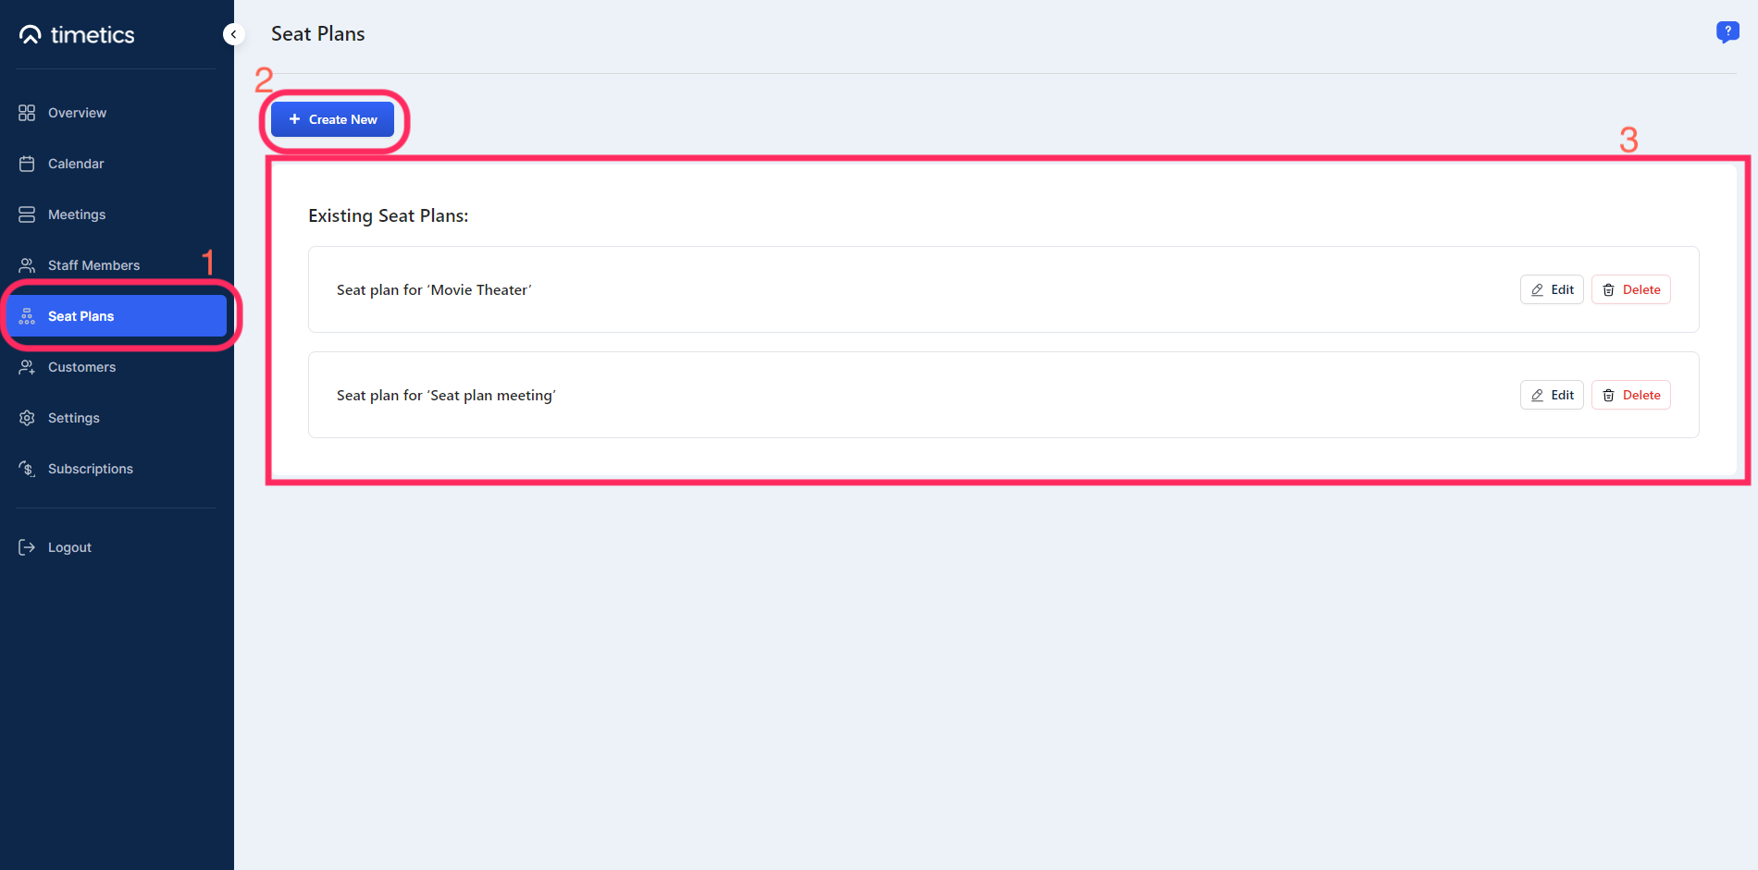Edit the Seat plan meeting plan
Screen dimensions: 1758x870
tap(1552, 395)
